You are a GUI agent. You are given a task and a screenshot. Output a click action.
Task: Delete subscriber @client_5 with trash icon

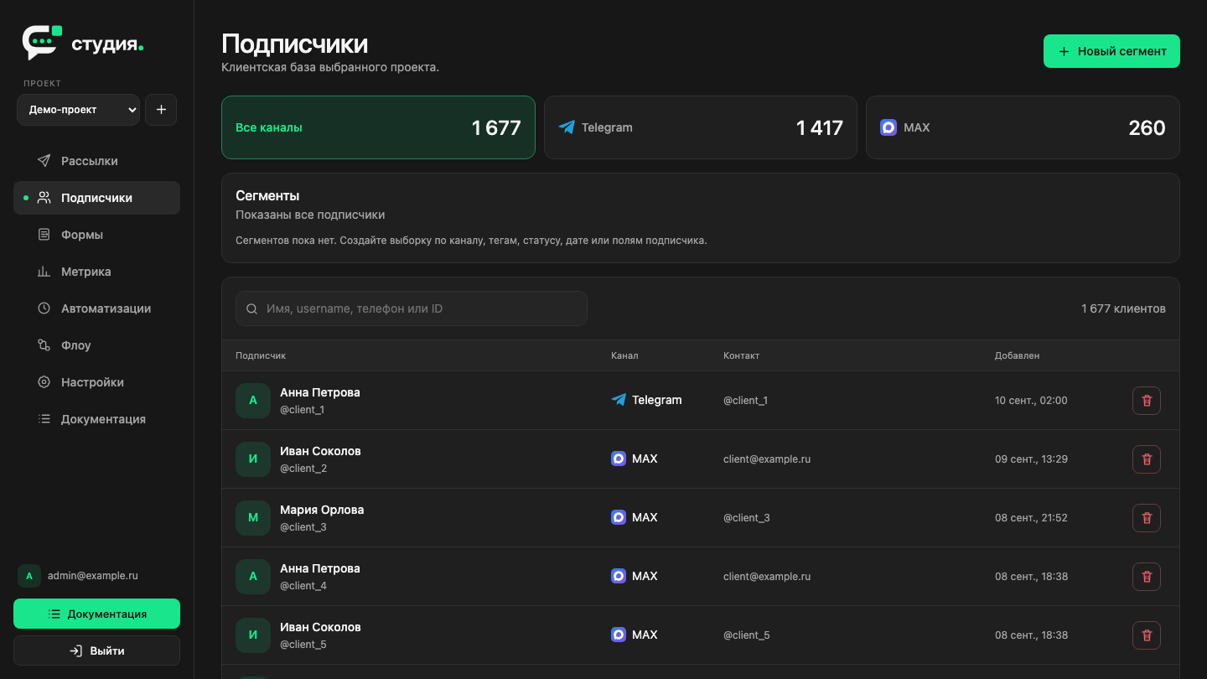(1147, 635)
